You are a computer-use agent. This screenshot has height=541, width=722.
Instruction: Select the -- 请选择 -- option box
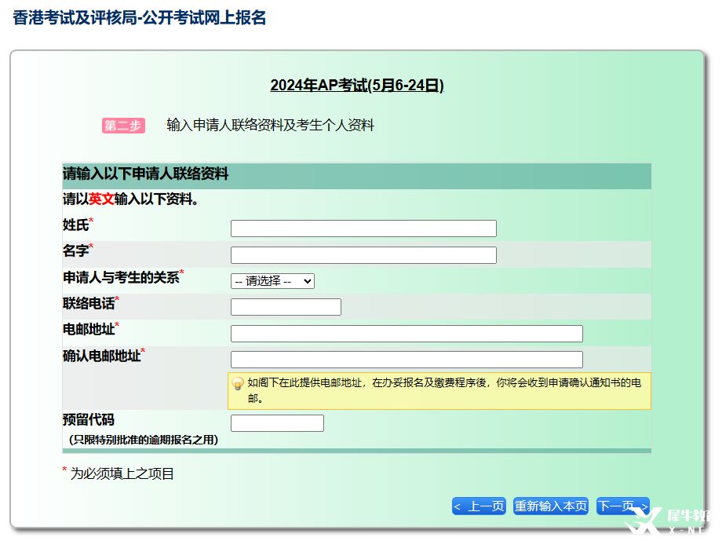click(x=267, y=280)
